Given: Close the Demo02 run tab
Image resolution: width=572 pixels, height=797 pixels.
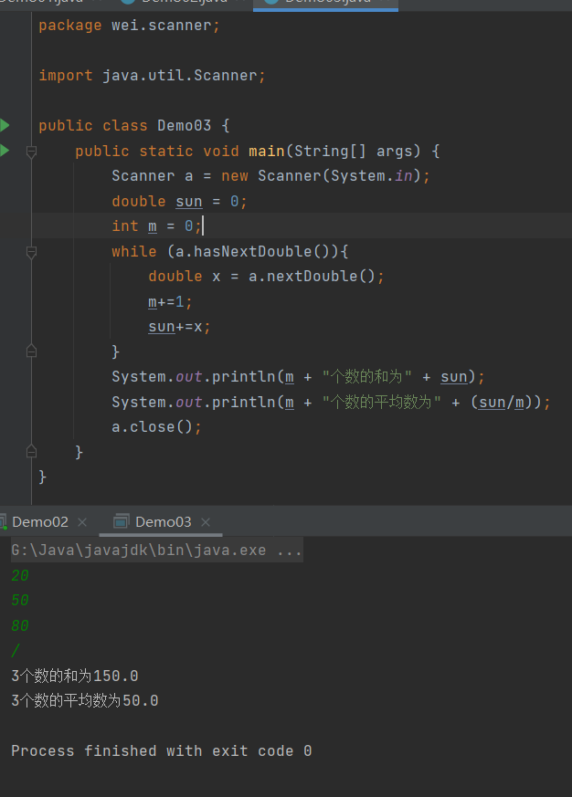Looking at the screenshot, I should [x=82, y=522].
